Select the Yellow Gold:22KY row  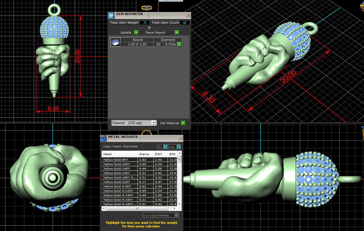click(x=139, y=182)
